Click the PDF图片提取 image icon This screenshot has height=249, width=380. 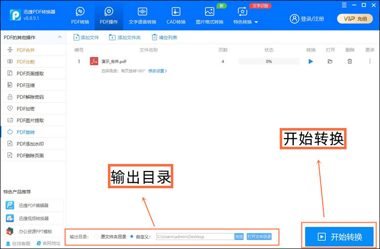tap(10, 120)
